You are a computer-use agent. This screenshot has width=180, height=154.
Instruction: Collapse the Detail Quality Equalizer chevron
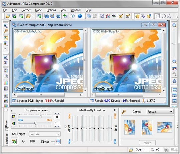(x=66, y=127)
